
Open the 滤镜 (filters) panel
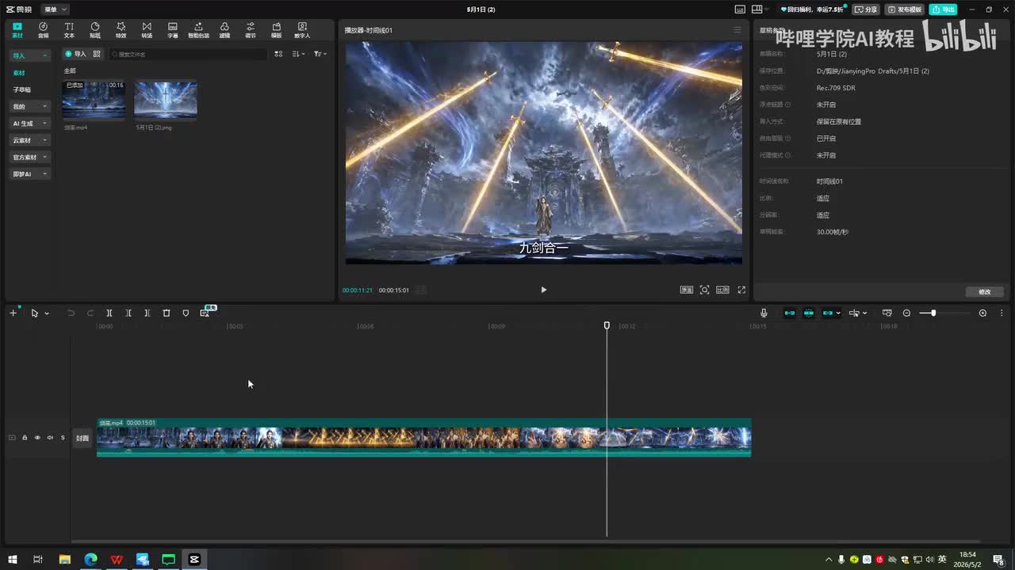(224, 30)
